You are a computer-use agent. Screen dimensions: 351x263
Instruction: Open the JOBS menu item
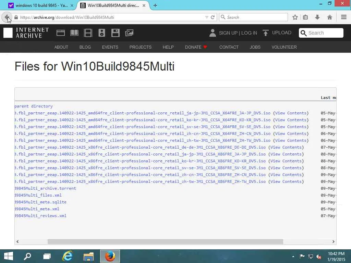point(255,47)
